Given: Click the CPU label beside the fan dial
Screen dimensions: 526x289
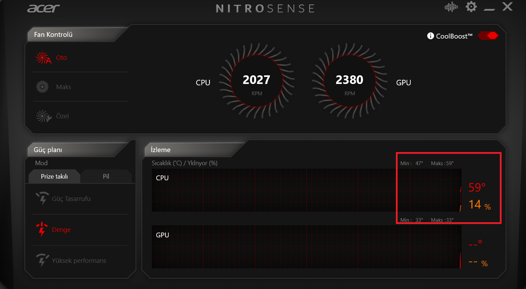Looking at the screenshot, I should click(203, 83).
